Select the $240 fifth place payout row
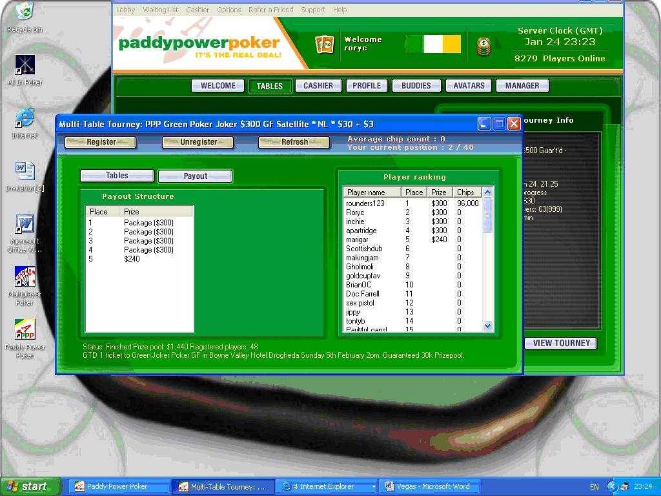This screenshot has width=661, height=496. click(139, 259)
